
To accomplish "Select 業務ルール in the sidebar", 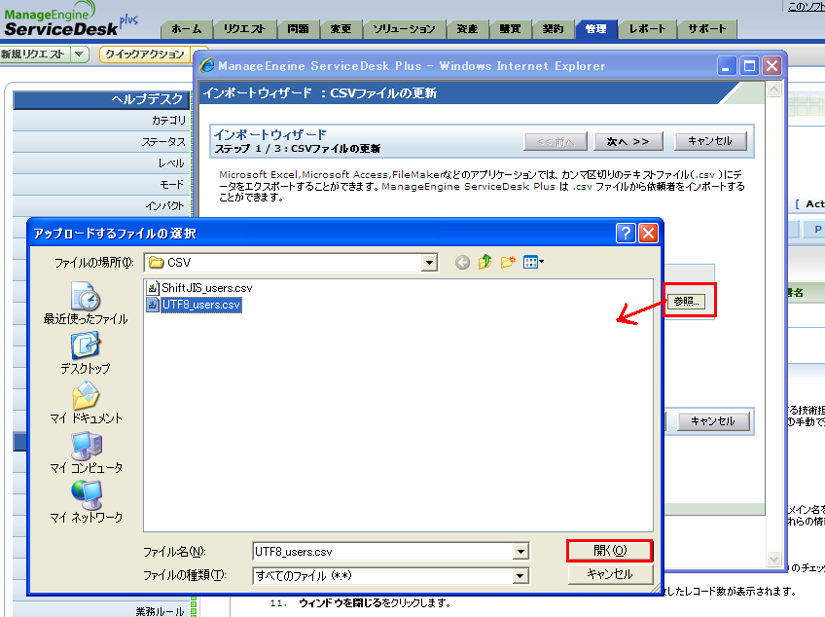I will (100, 611).
